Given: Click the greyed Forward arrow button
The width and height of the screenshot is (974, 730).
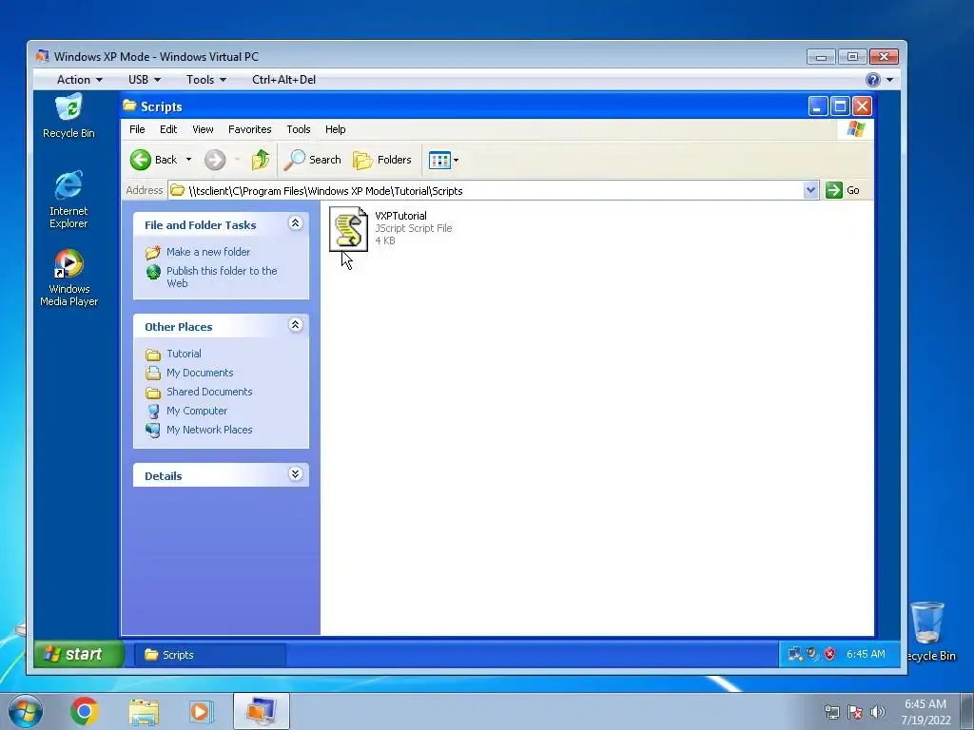Looking at the screenshot, I should click(x=215, y=160).
